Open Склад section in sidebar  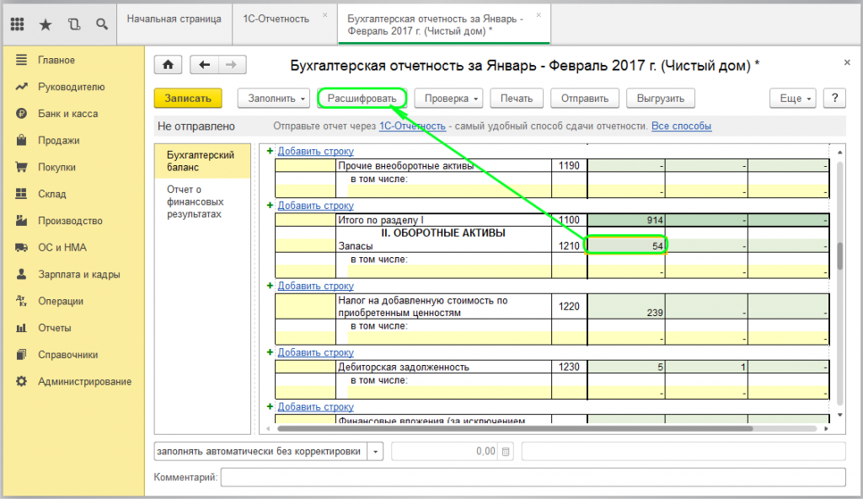pyautogui.click(x=51, y=194)
